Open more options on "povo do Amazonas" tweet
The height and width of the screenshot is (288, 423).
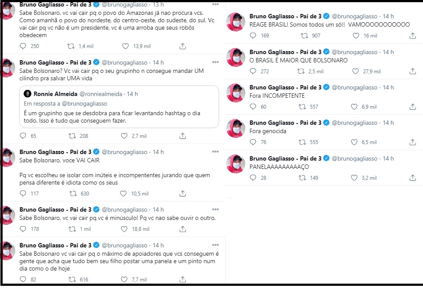point(214,4)
